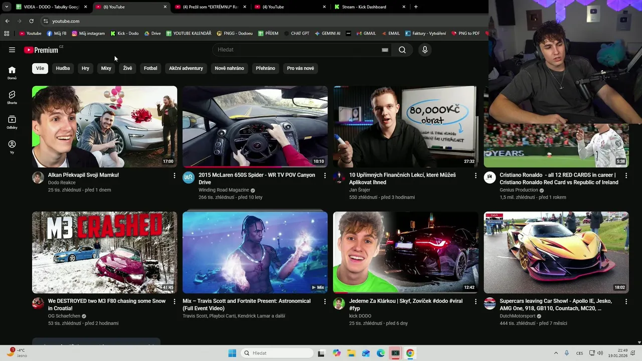Viewport: 642px width, 361px height.
Task: Open options menu for McLaren 650S Spider video
Action: 325,175
